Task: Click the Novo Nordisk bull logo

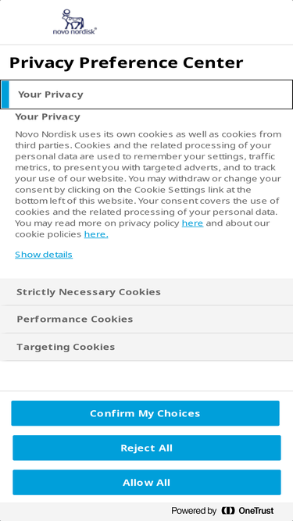Action: [73, 19]
